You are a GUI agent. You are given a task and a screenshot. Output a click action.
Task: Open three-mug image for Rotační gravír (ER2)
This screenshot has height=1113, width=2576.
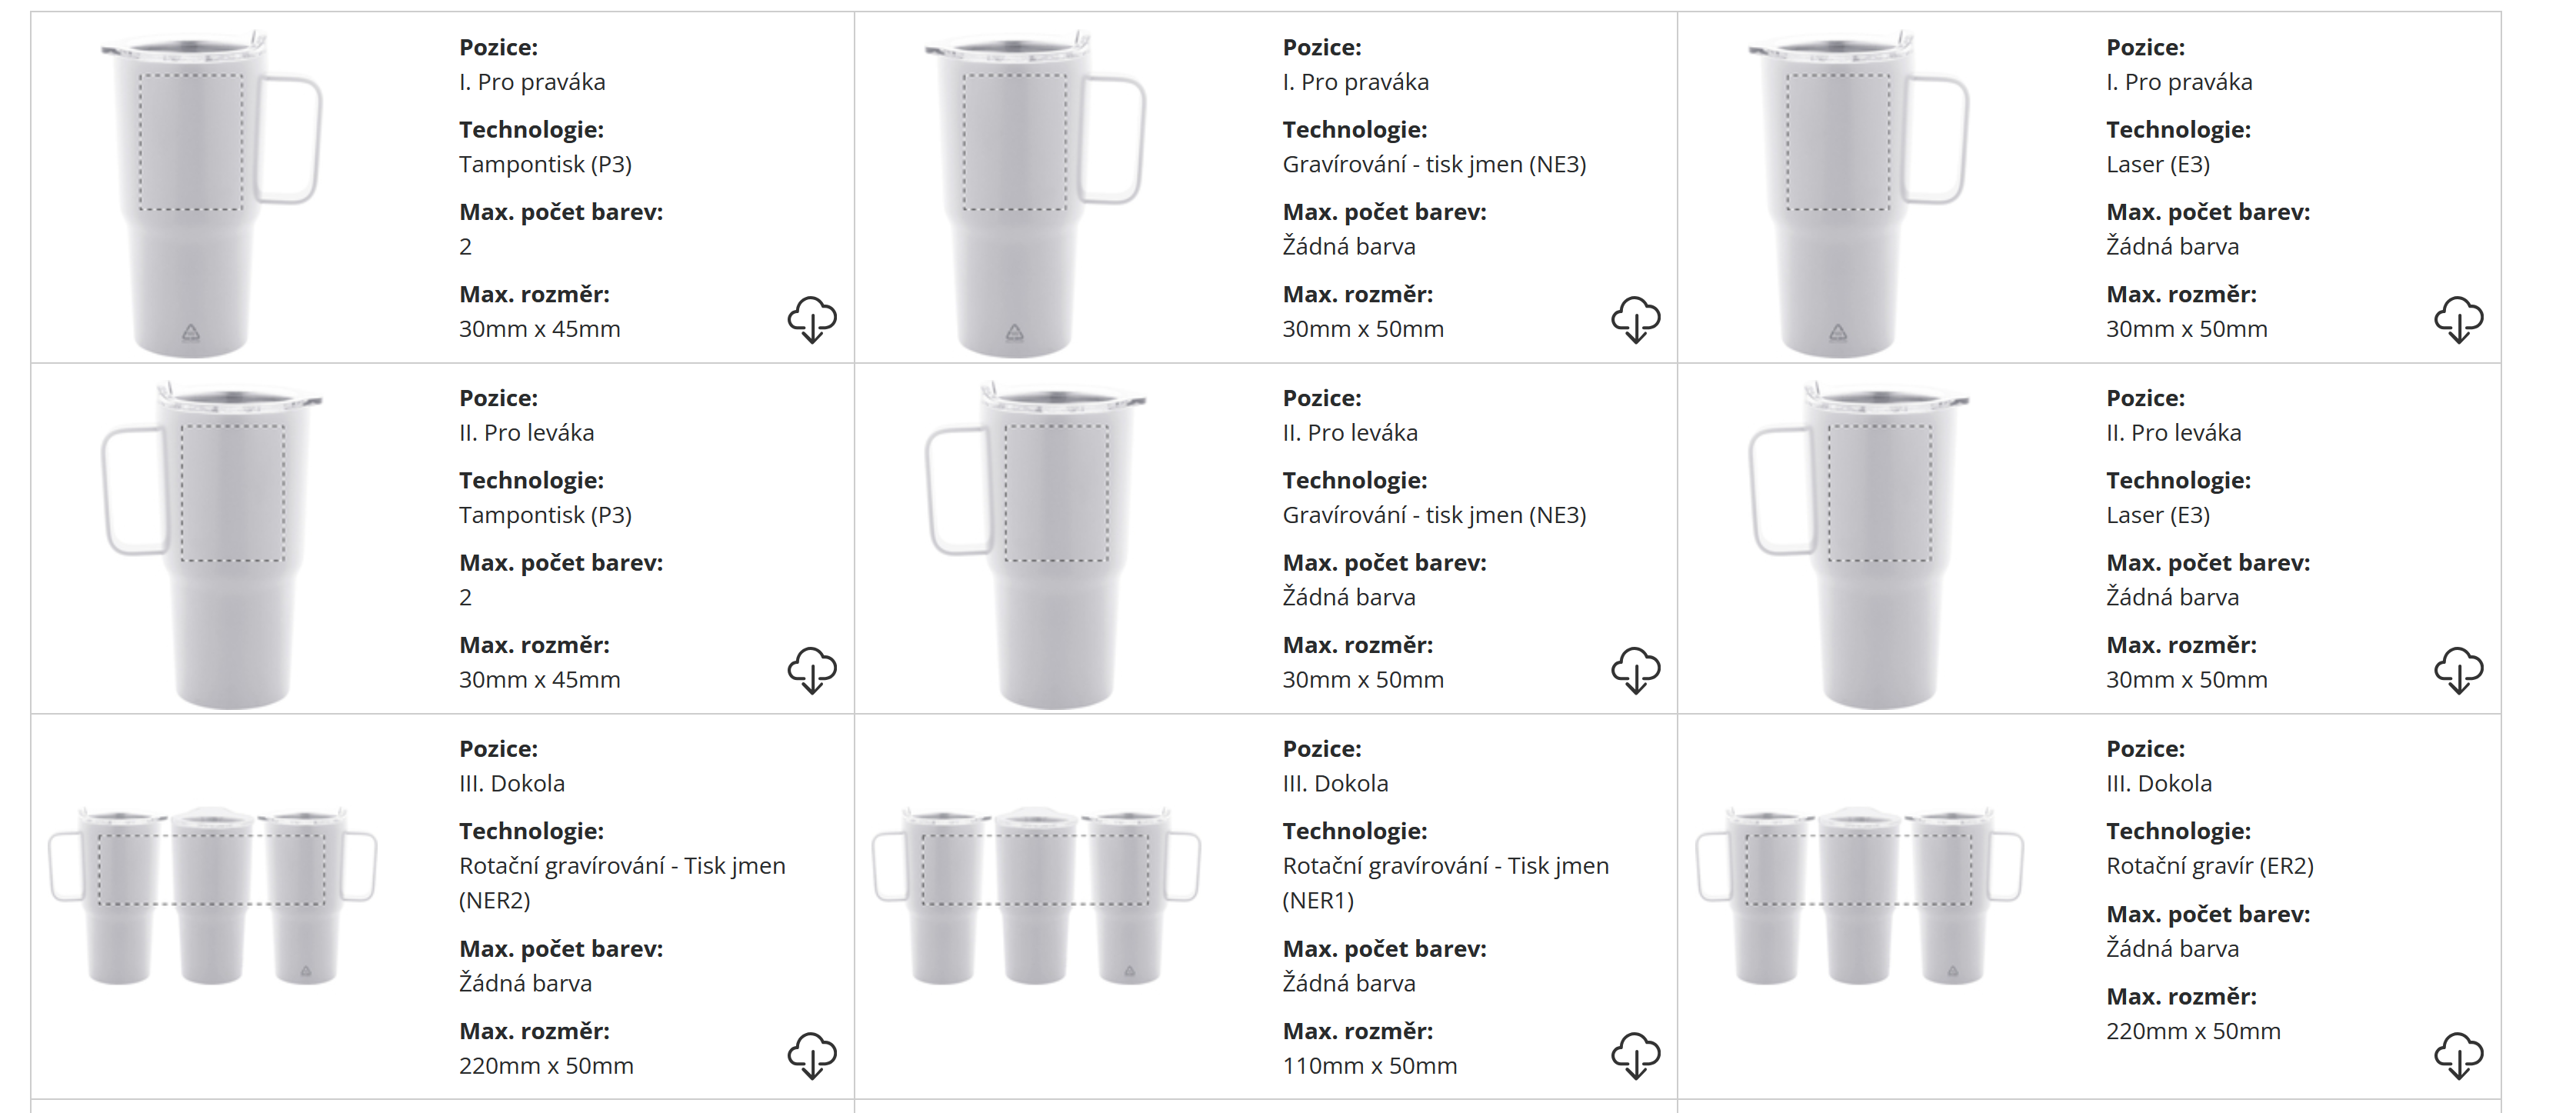tap(1859, 895)
